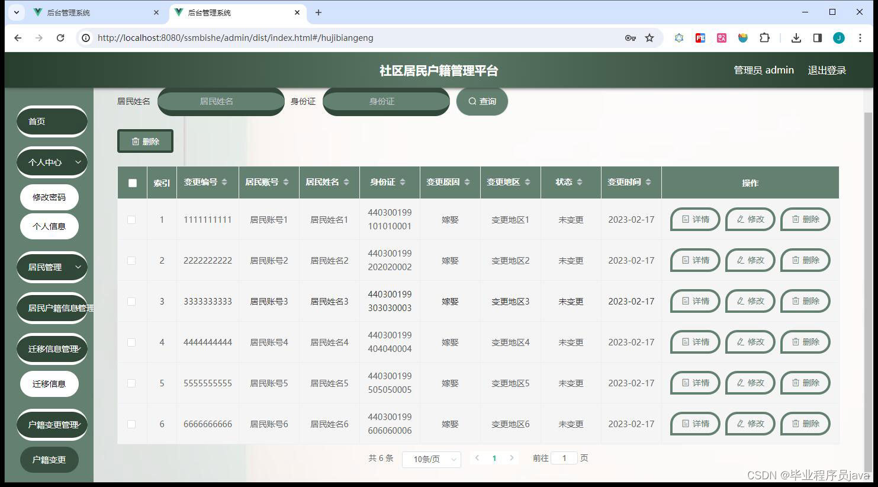
Task: View site information icon in address bar
Action: tap(86, 38)
